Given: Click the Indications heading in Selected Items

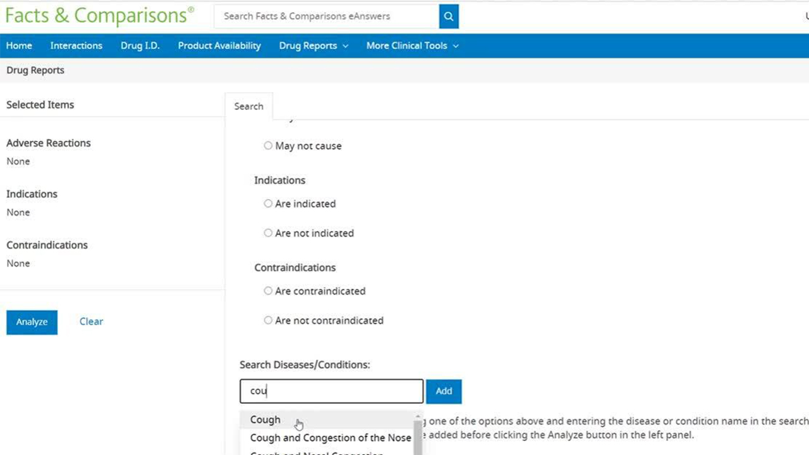Looking at the screenshot, I should tap(32, 194).
